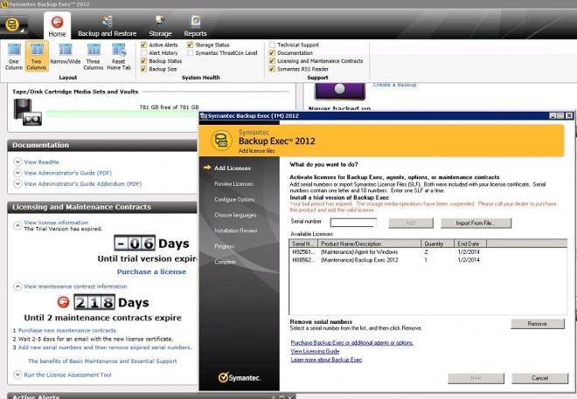Screen dimensions: 577x399
Task: Choose the Three Columns layout icon
Action: [x=94, y=56]
